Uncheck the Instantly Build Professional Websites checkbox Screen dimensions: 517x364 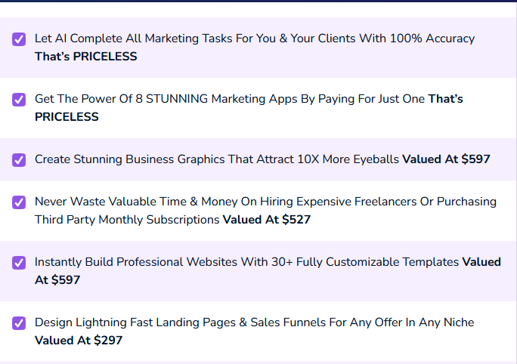coord(20,263)
